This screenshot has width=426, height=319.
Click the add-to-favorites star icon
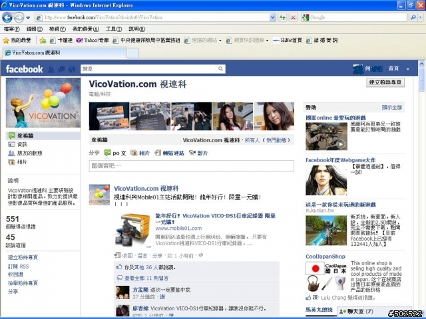point(43,41)
